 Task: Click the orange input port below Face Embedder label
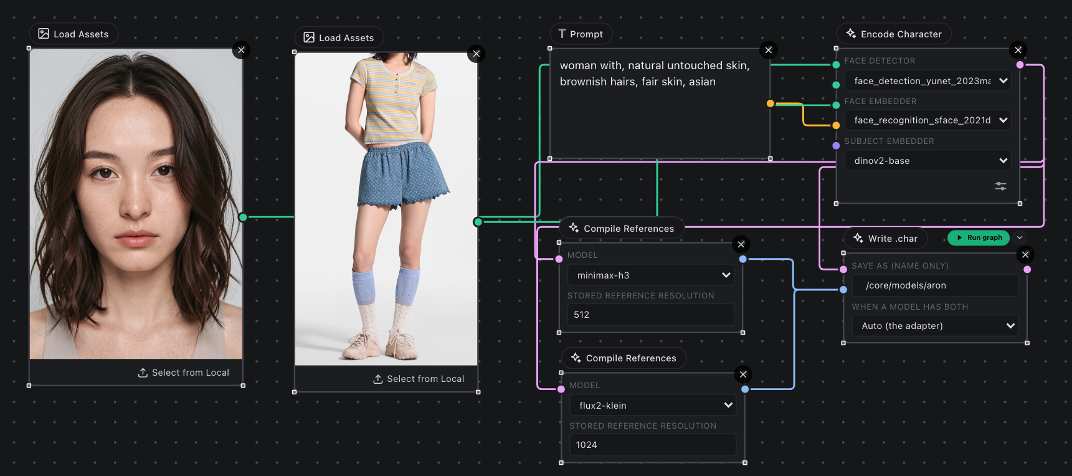click(x=836, y=125)
